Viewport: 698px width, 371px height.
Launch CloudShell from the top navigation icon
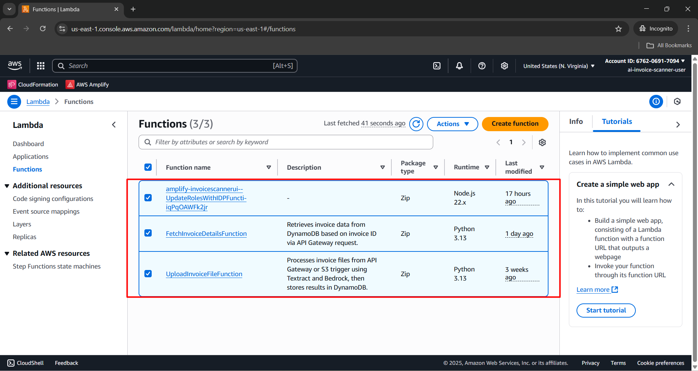click(x=437, y=66)
